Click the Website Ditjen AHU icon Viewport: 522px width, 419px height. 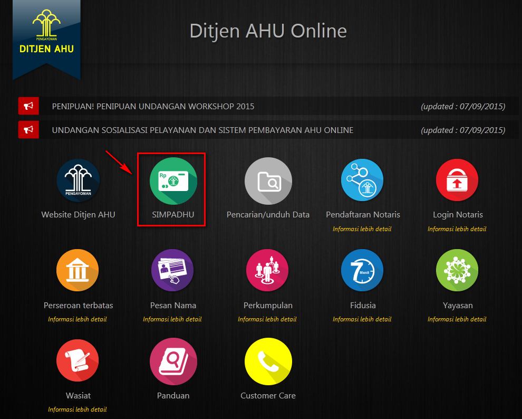click(x=78, y=181)
